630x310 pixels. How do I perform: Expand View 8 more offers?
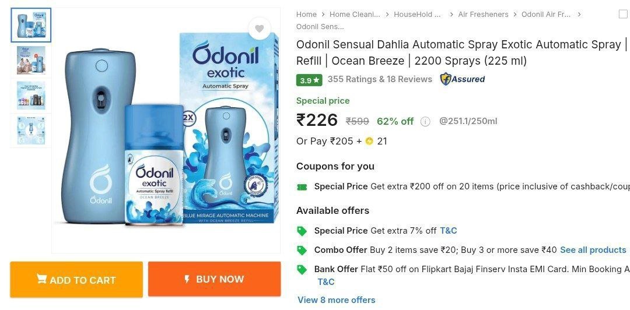click(x=336, y=300)
